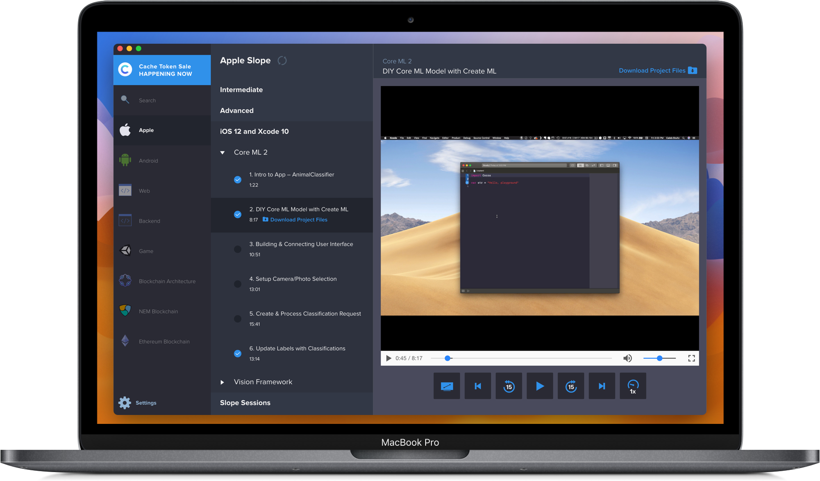
Task: Click the Search field in sidebar
Action: (162, 100)
